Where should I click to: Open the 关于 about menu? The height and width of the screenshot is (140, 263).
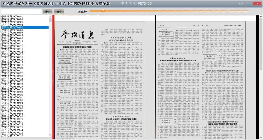[241, 4]
